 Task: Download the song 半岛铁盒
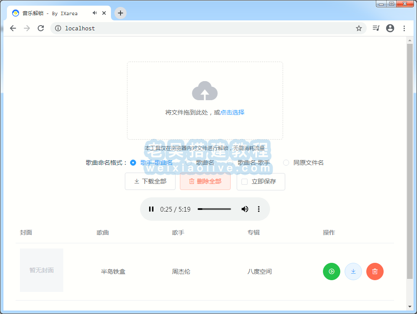pos(353,271)
